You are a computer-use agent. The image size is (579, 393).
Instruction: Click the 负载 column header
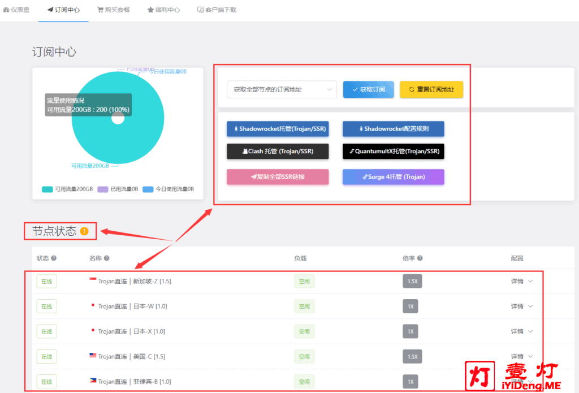tap(300, 258)
